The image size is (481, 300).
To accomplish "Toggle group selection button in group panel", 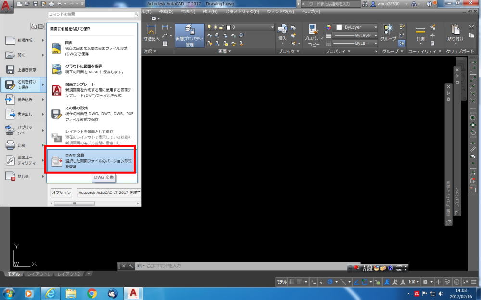I will tap(402, 43).
